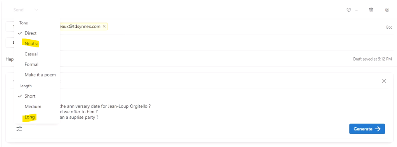Image resolution: width=397 pixels, height=147 pixels.
Task: Remove the tdsynnex.com recipient chip
Action: point(104,26)
